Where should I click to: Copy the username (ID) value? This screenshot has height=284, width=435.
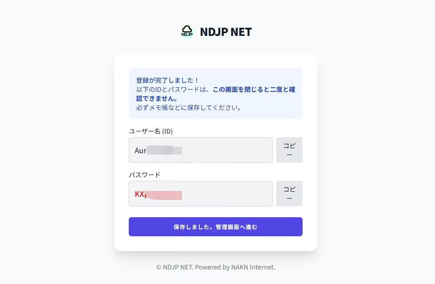pos(289,150)
